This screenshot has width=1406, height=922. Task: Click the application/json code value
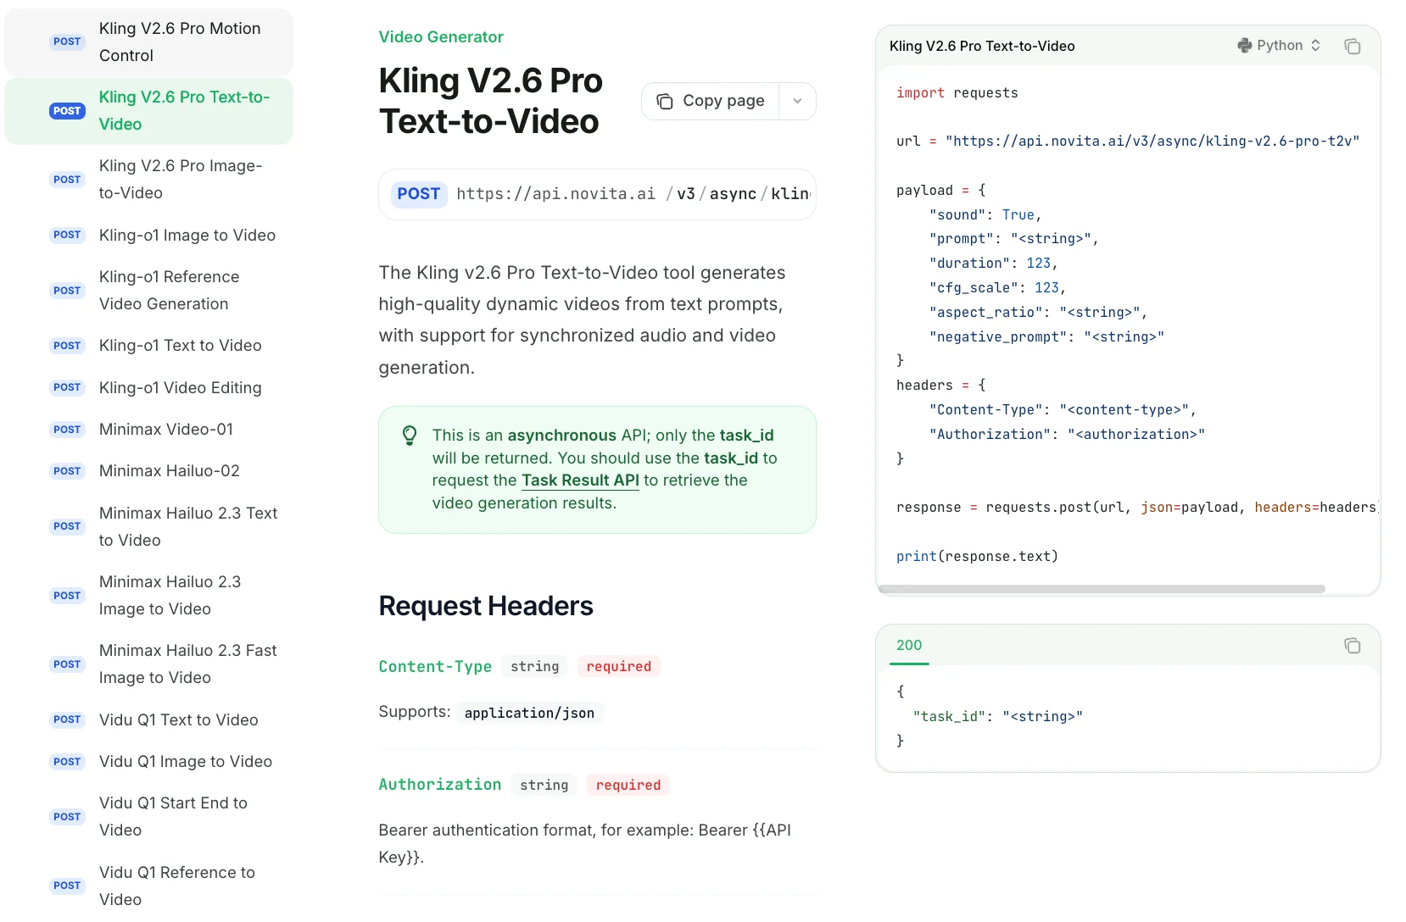point(529,714)
